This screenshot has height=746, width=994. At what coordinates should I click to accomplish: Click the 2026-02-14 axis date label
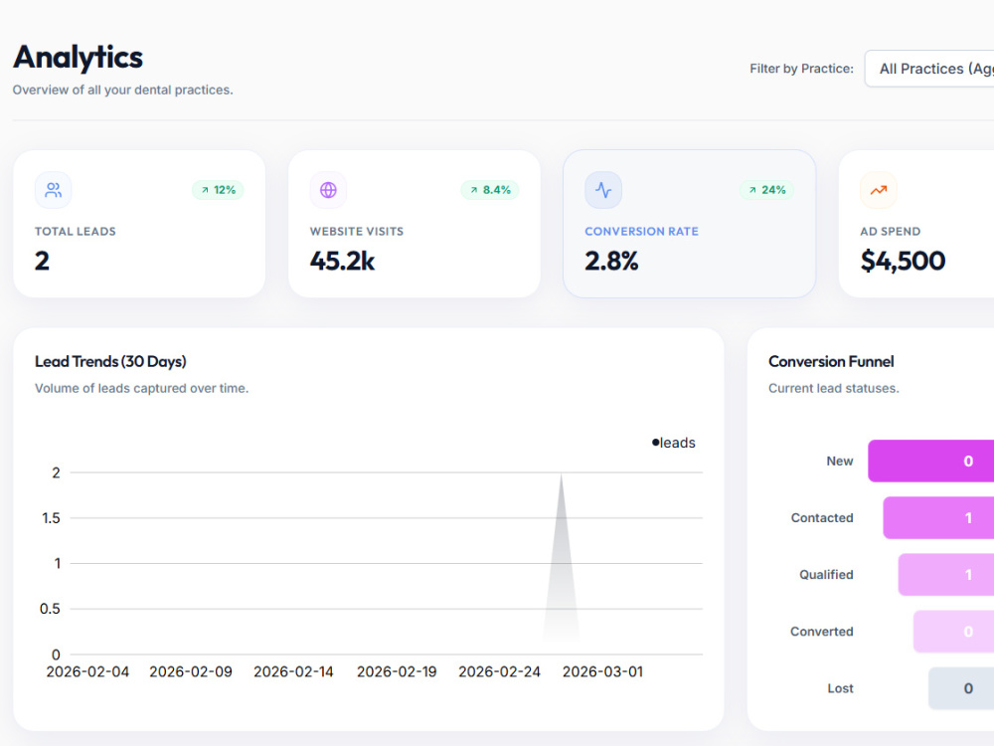[x=293, y=671]
